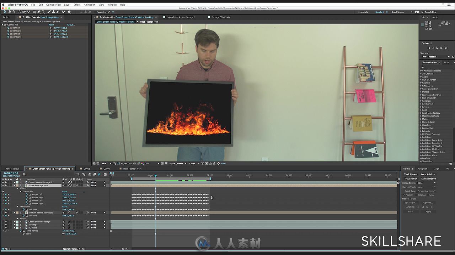Enable the Scale checkbox in Tracker
Screen dimensions: 455x255
point(428,195)
